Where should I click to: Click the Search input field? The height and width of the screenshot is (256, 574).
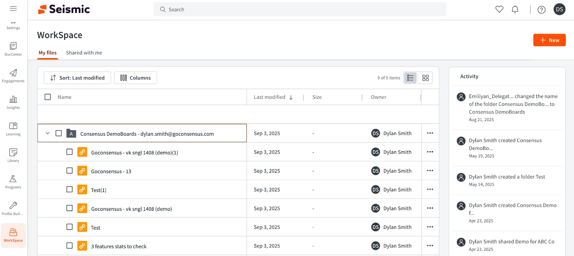[x=300, y=9]
